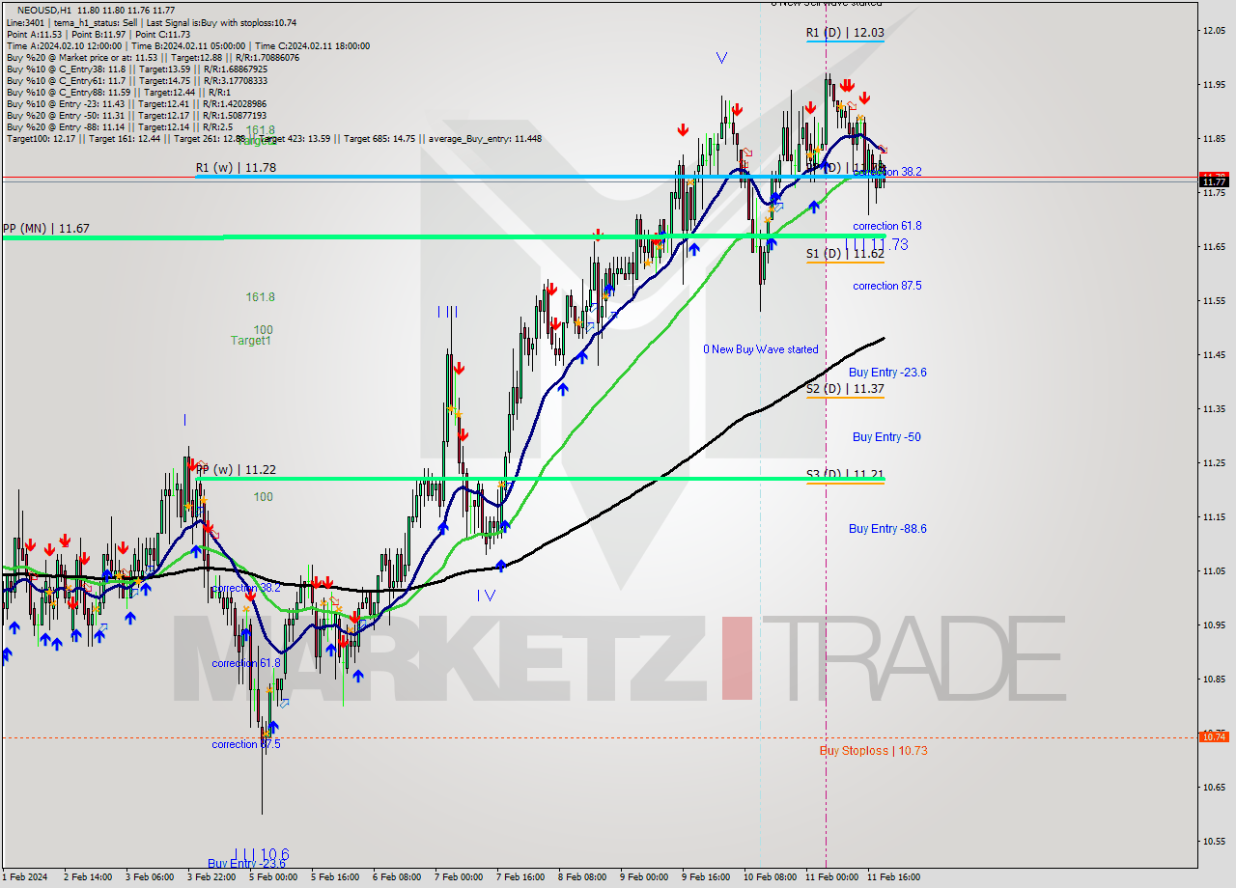This screenshot has width=1236, height=888.
Task: Click the 'Buy %10 @ C_Entry38: 11.8' line
Action: click(x=137, y=69)
